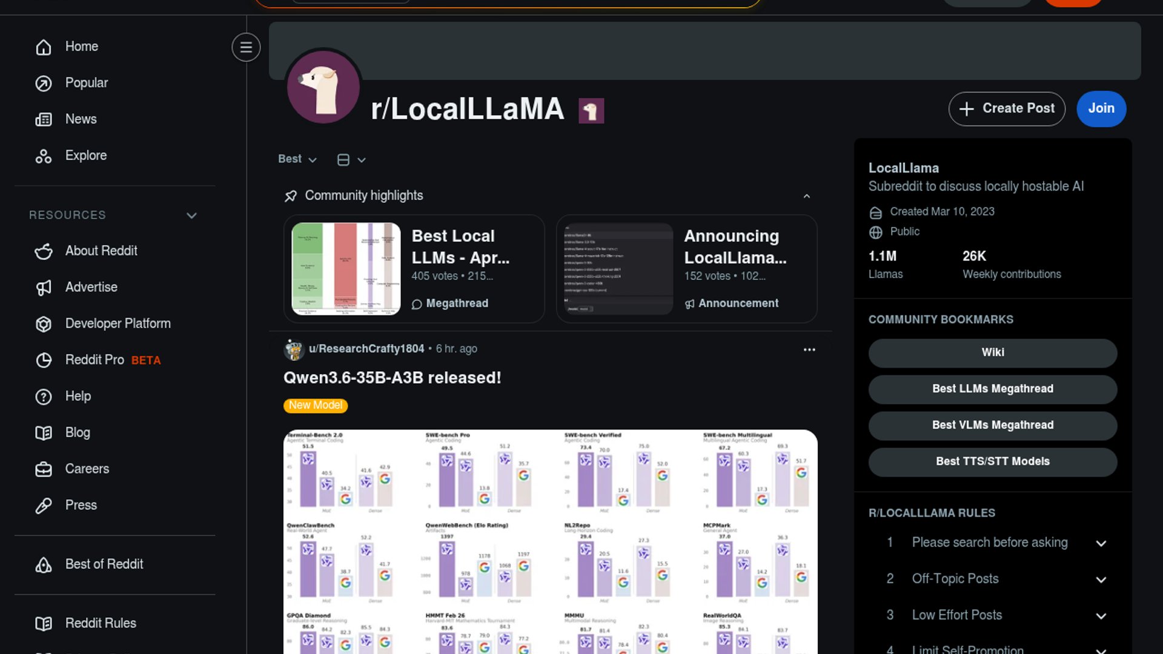
Task: Open the Explore icon
Action: click(44, 156)
